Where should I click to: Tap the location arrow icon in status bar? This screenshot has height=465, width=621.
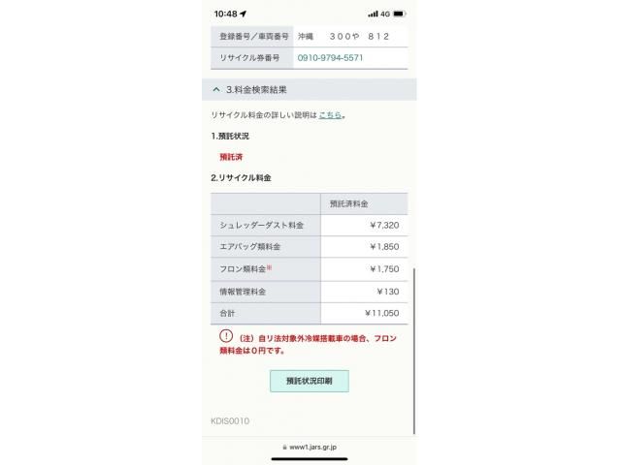pos(244,14)
